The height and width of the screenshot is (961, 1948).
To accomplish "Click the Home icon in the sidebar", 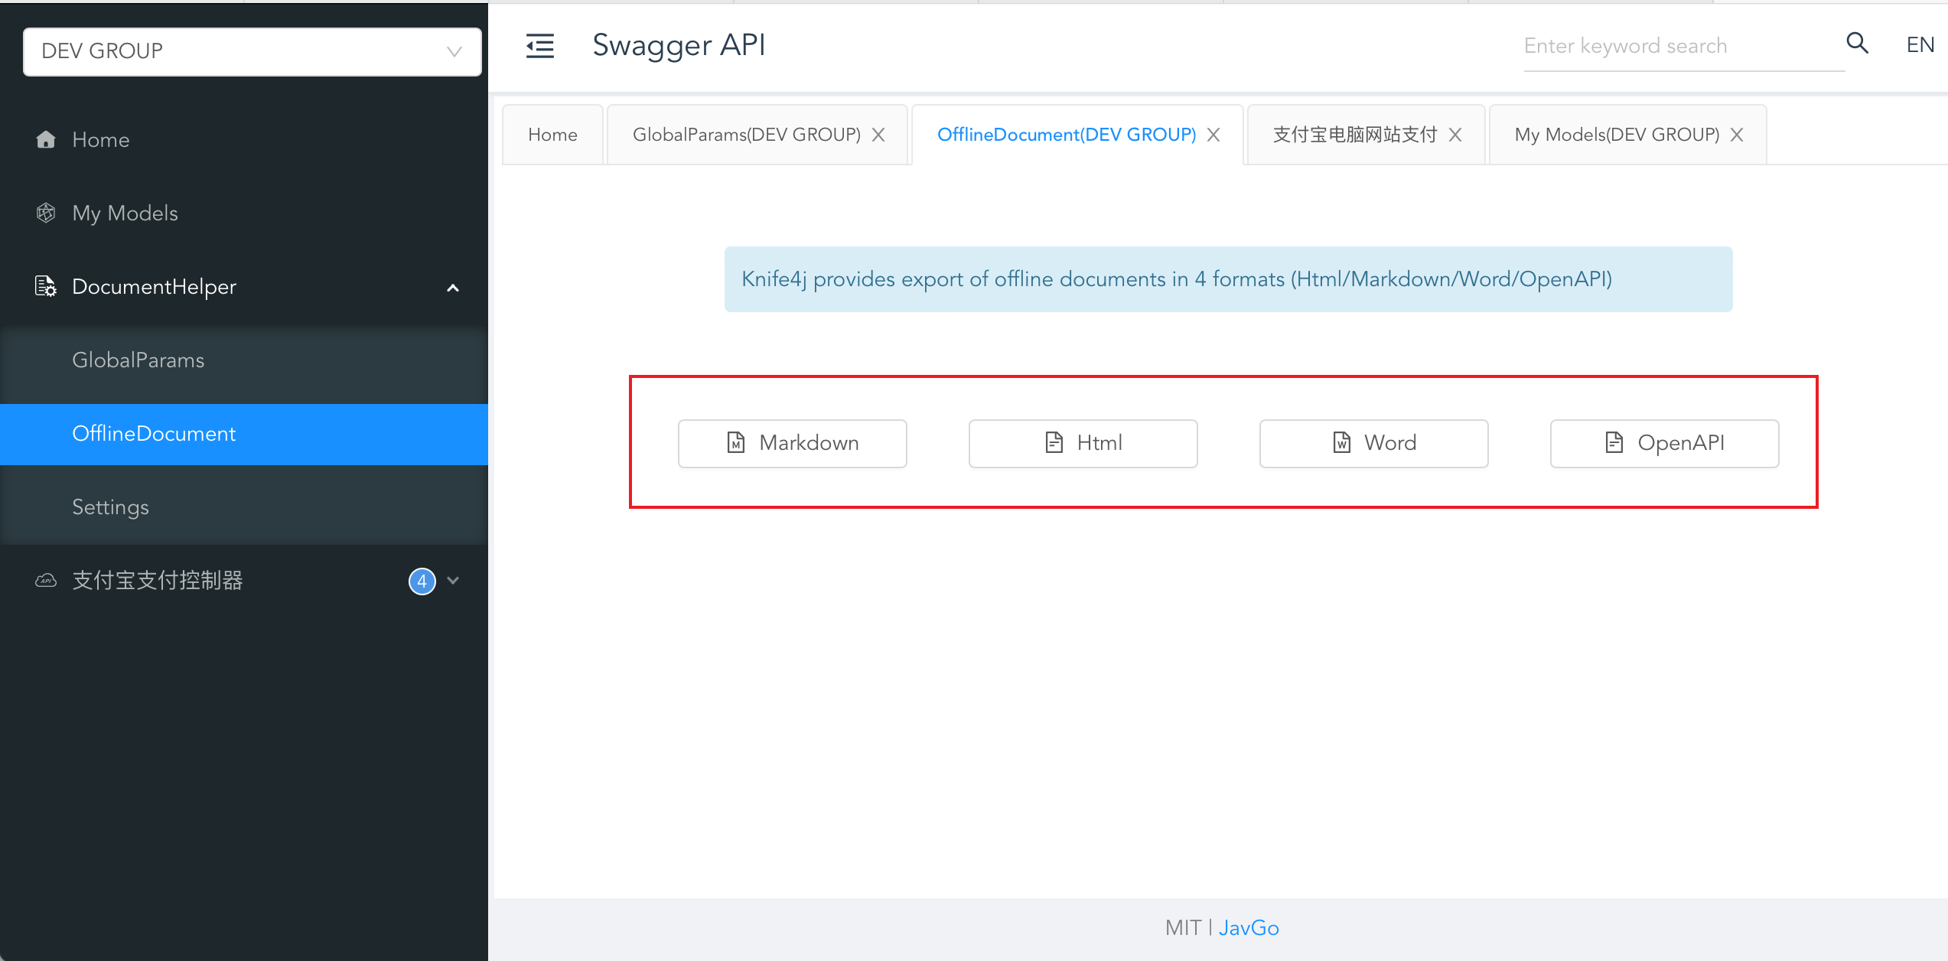I will click(46, 139).
